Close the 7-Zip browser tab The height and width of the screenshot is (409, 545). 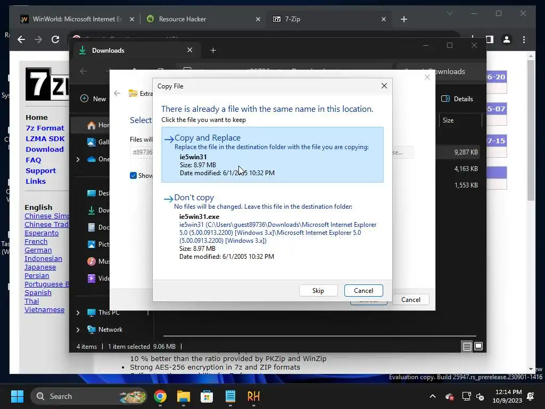coord(384,19)
